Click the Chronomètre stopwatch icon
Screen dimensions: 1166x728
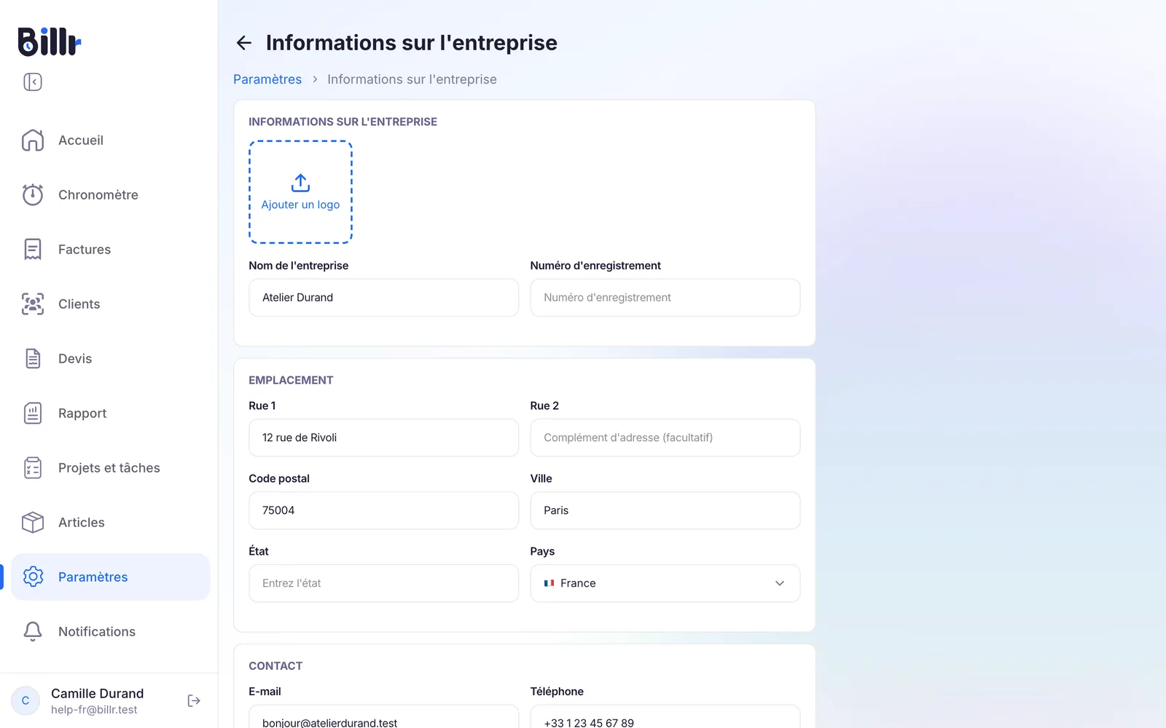pyautogui.click(x=33, y=195)
